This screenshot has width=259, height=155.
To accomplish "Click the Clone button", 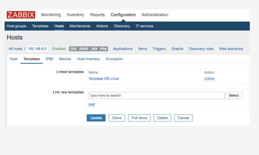I will pyautogui.click(x=117, y=118).
